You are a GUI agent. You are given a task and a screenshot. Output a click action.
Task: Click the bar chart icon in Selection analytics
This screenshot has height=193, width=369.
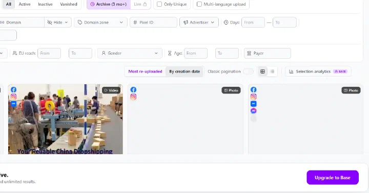[291, 71]
